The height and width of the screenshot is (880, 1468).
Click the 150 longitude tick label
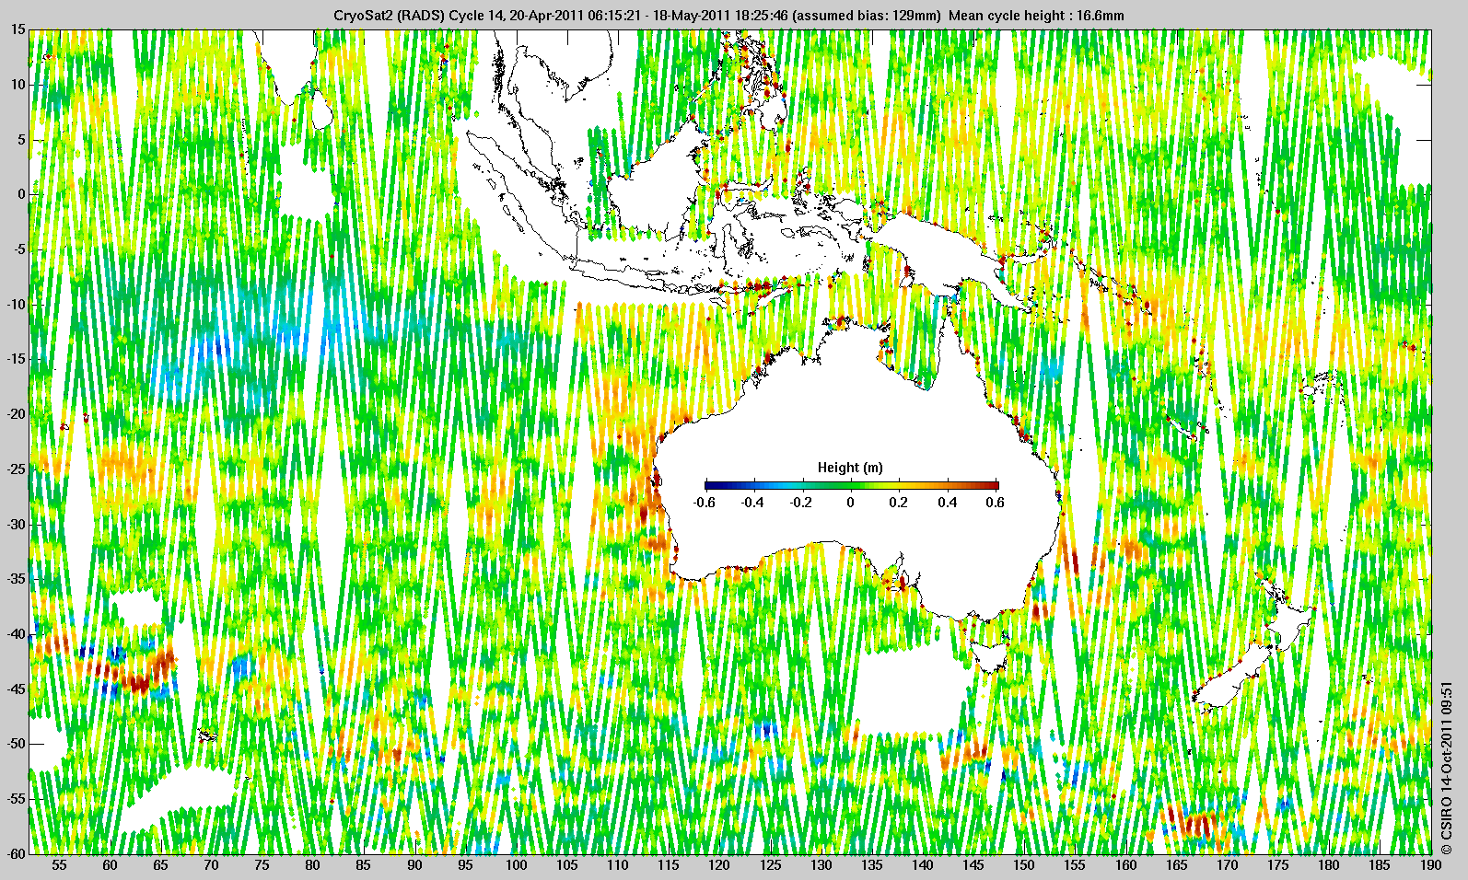point(1024,865)
